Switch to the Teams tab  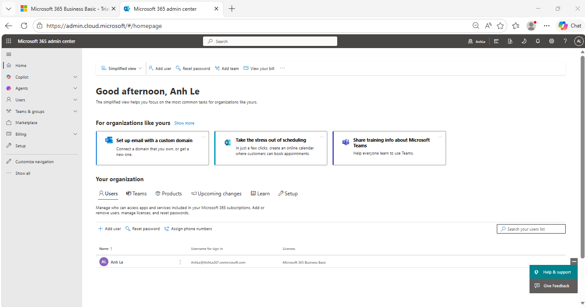(x=136, y=194)
